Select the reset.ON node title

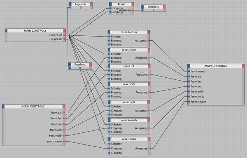pos(129,84)
